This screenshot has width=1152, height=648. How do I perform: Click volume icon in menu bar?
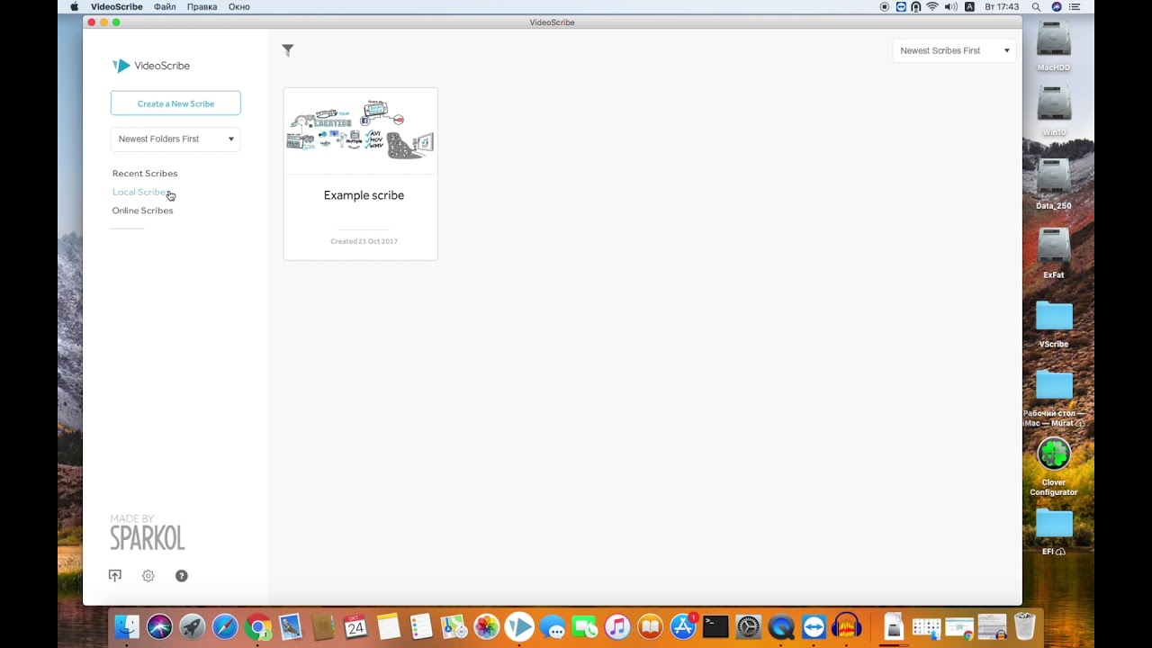(950, 6)
